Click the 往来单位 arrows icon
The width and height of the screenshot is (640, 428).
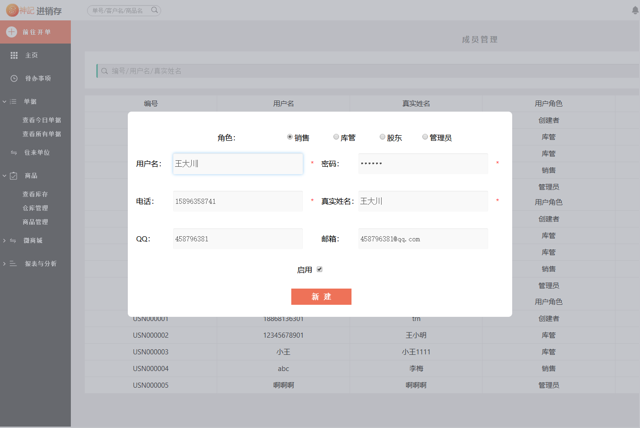tap(13, 152)
